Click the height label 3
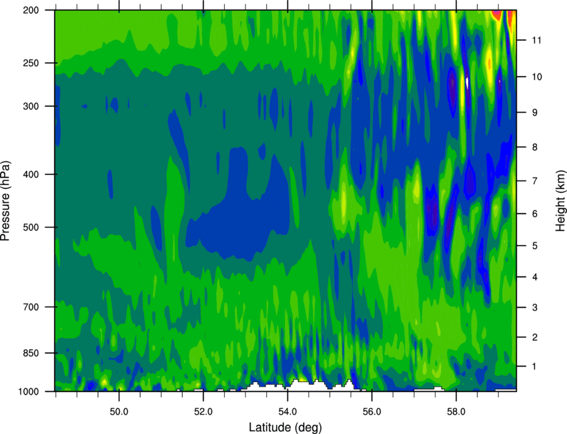 (534, 308)
